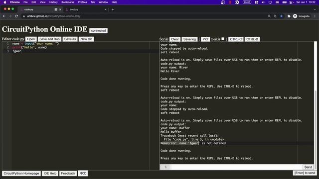Viewport: 319px width, 179px height.
Task: Click the Save as button
Action: click(70, 39)
